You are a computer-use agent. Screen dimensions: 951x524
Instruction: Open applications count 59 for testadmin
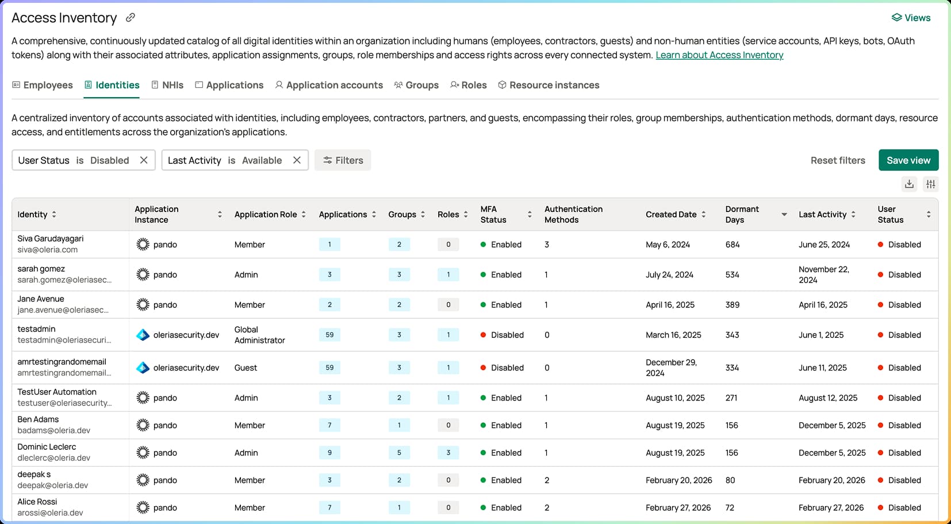tap(329, 335)
